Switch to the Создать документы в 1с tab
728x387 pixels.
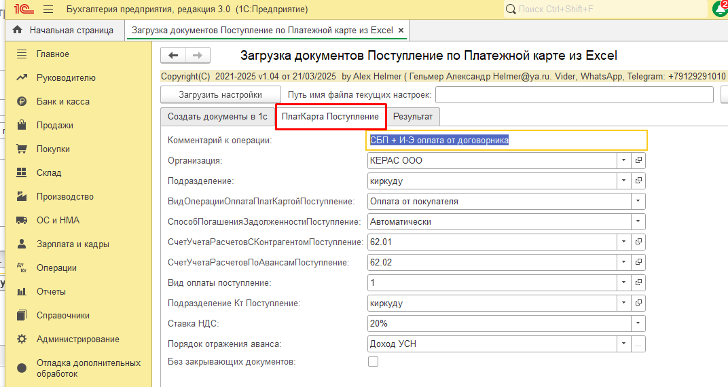(217, 117)
